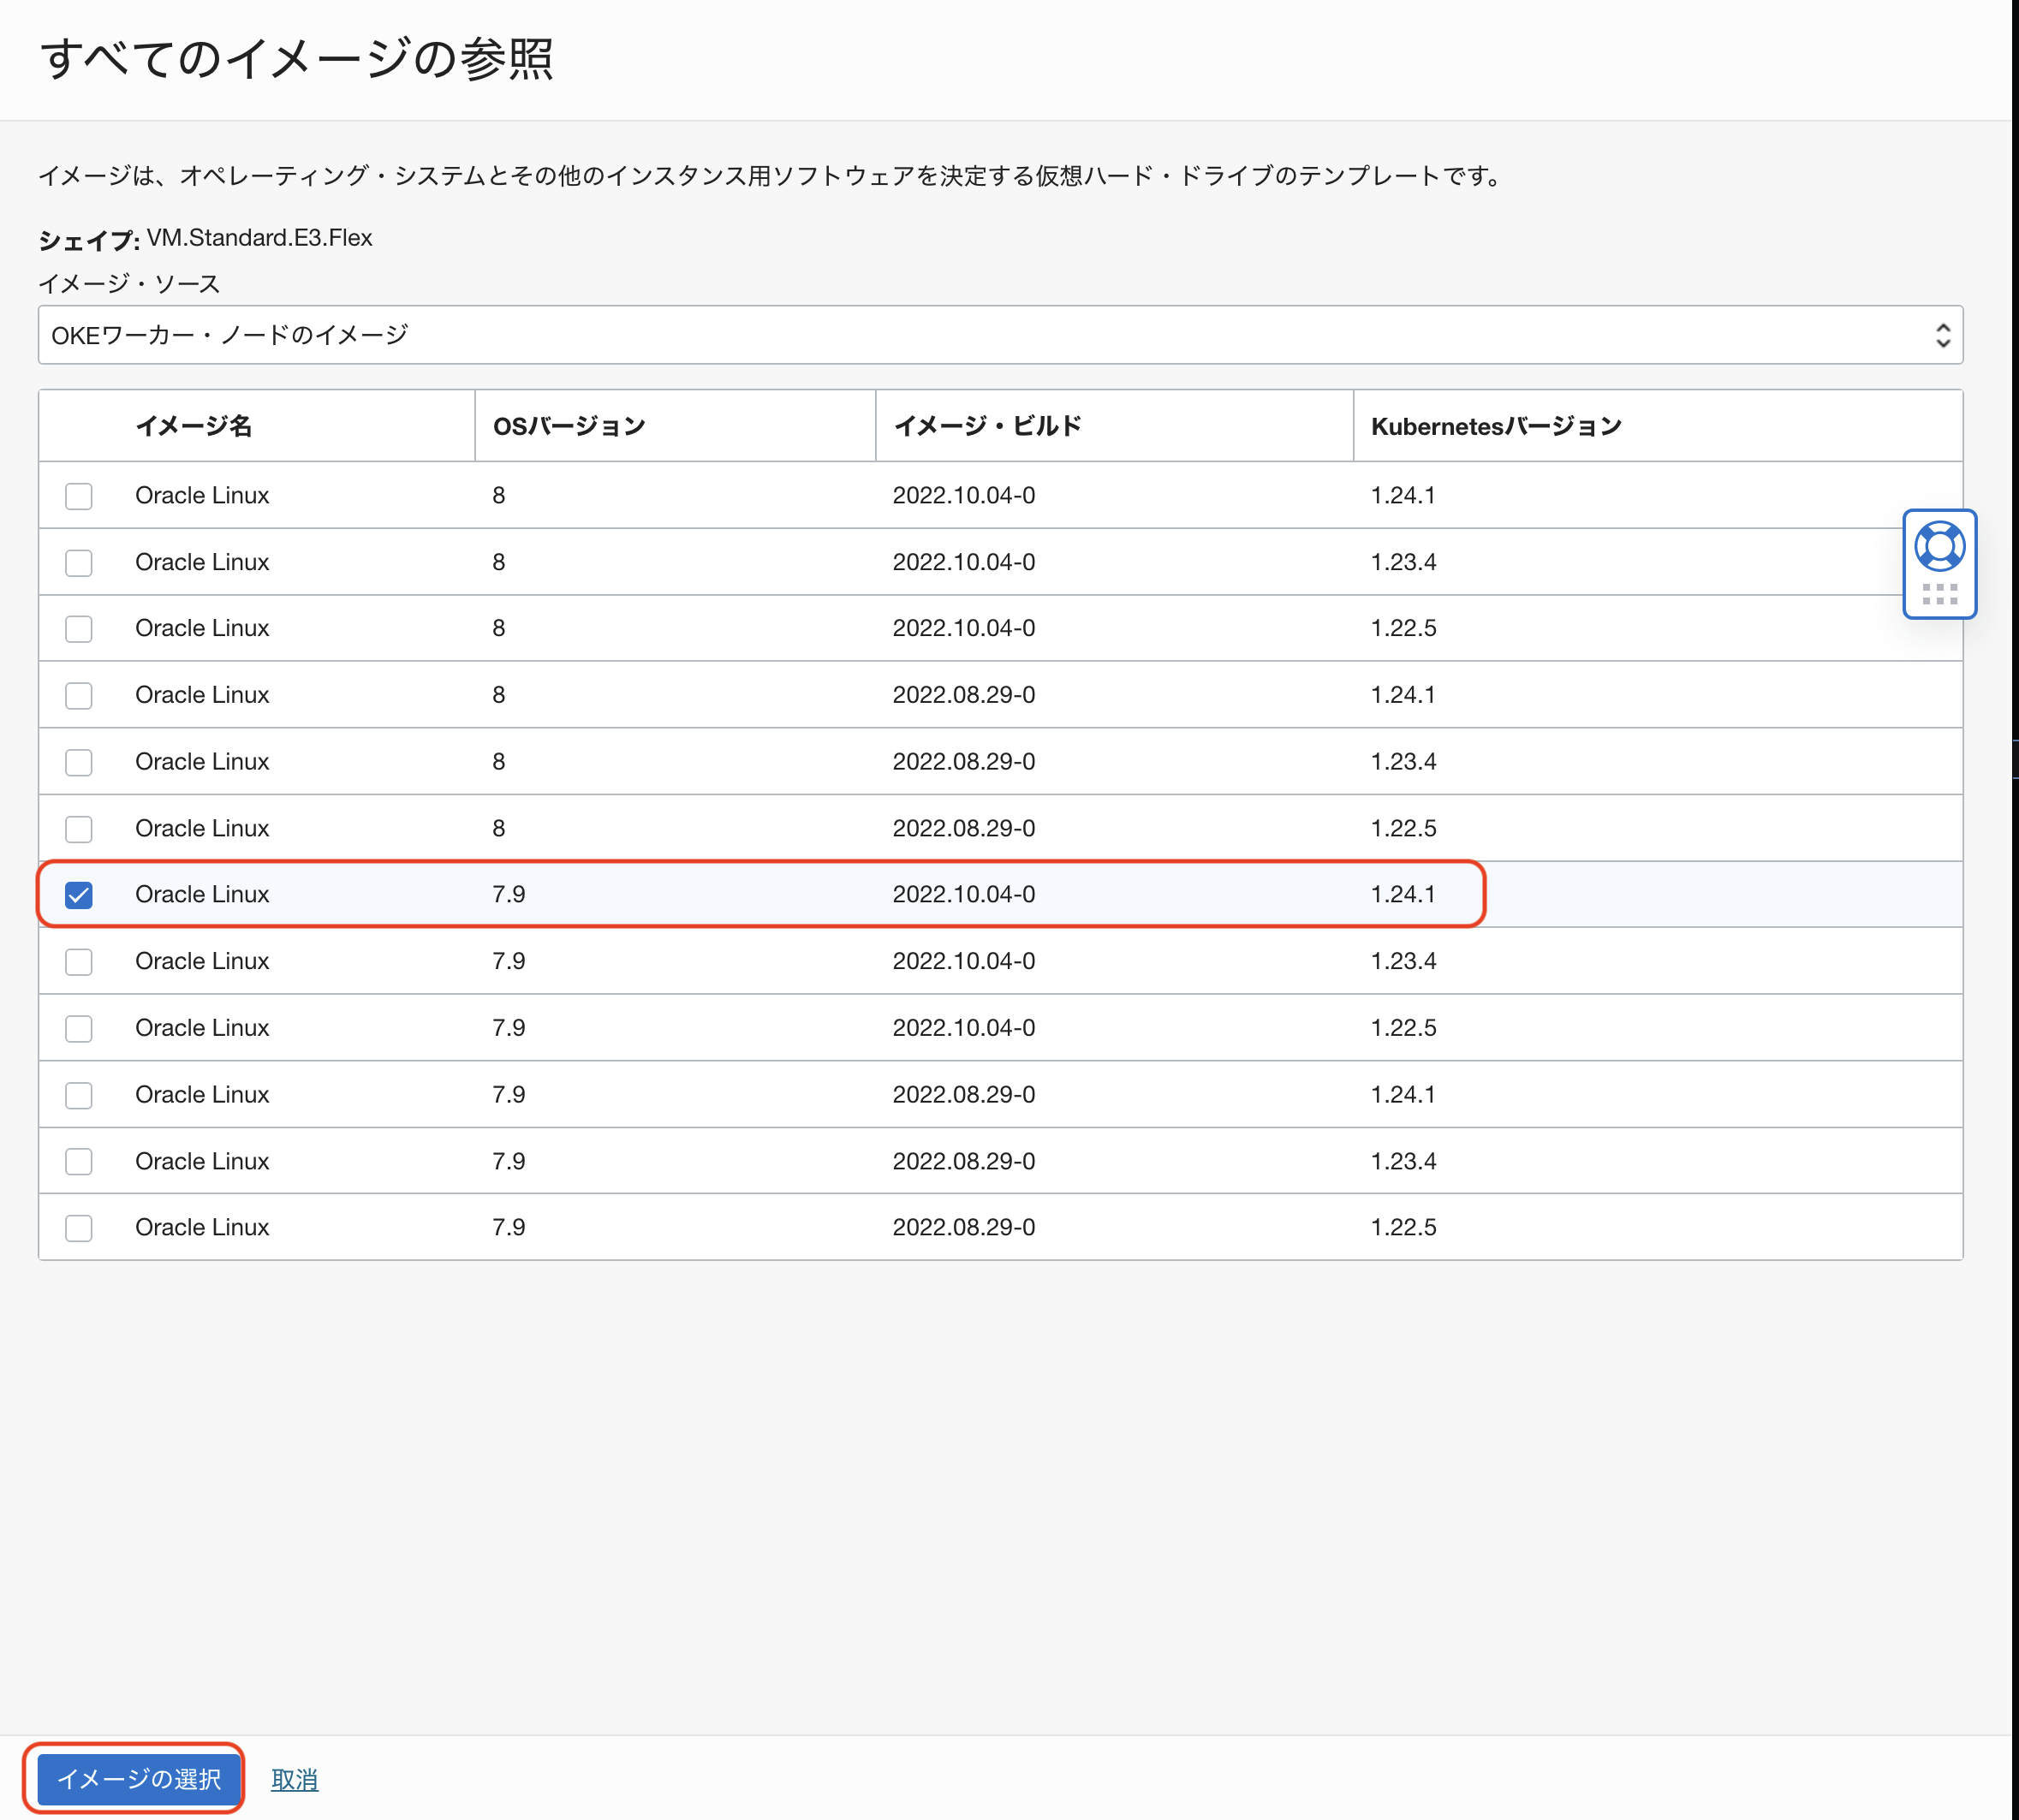Click the lifebuoy help icon
The image size is (2019, 1820).
click(x=1939, y=546)
